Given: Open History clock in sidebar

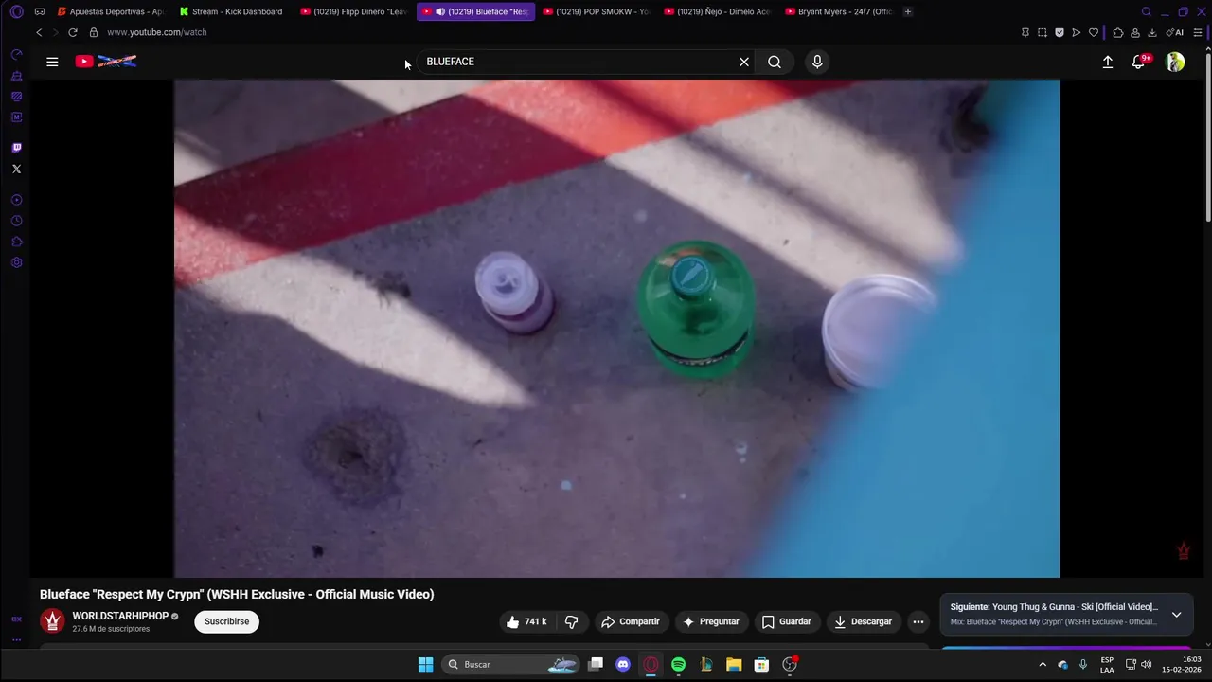Looking at the screenshot, I should coord(16,221).
